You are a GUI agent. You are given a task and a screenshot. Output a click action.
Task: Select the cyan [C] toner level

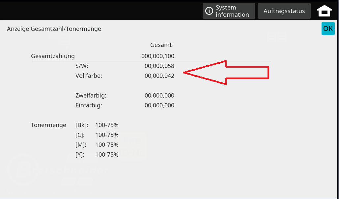(x=106, y=135)
